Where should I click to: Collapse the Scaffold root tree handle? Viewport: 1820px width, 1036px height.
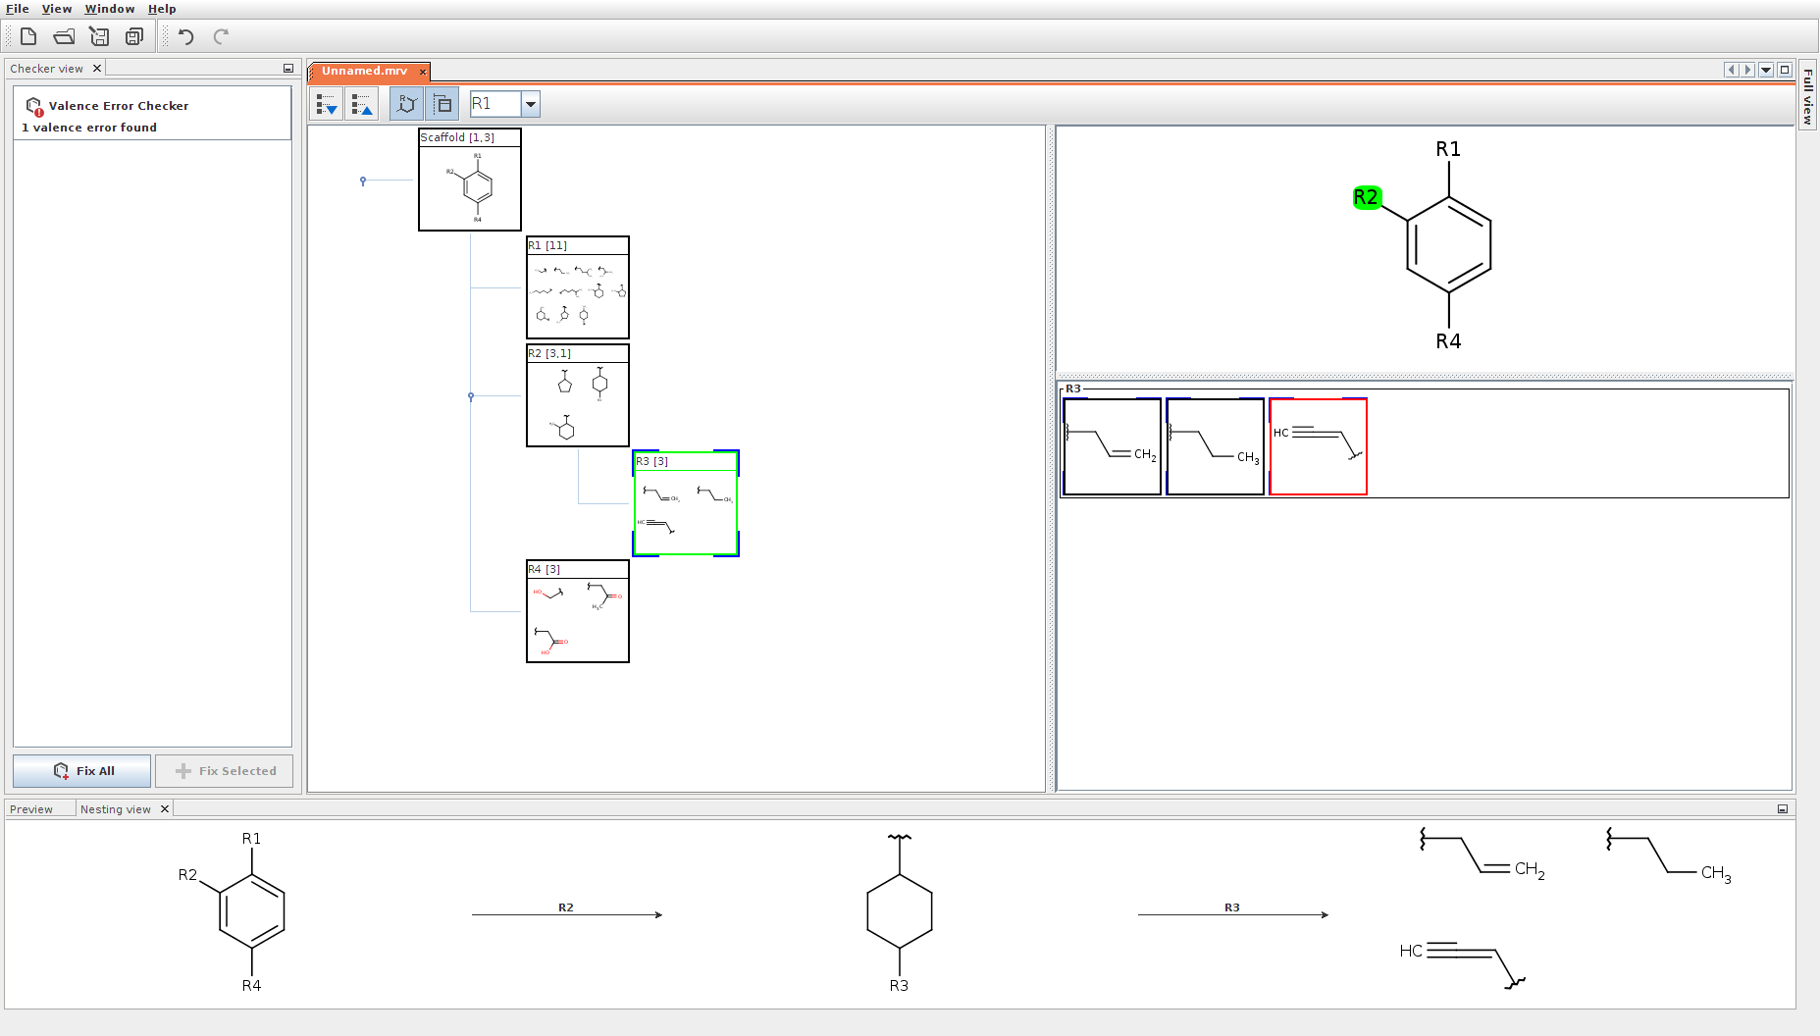click(x=363, y=181)
